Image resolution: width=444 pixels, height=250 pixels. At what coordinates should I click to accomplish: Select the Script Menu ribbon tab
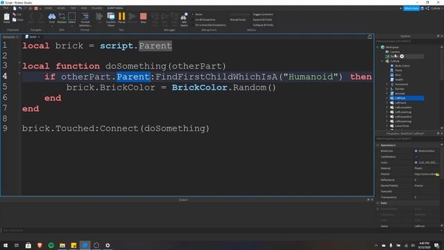tap(115, 8)
